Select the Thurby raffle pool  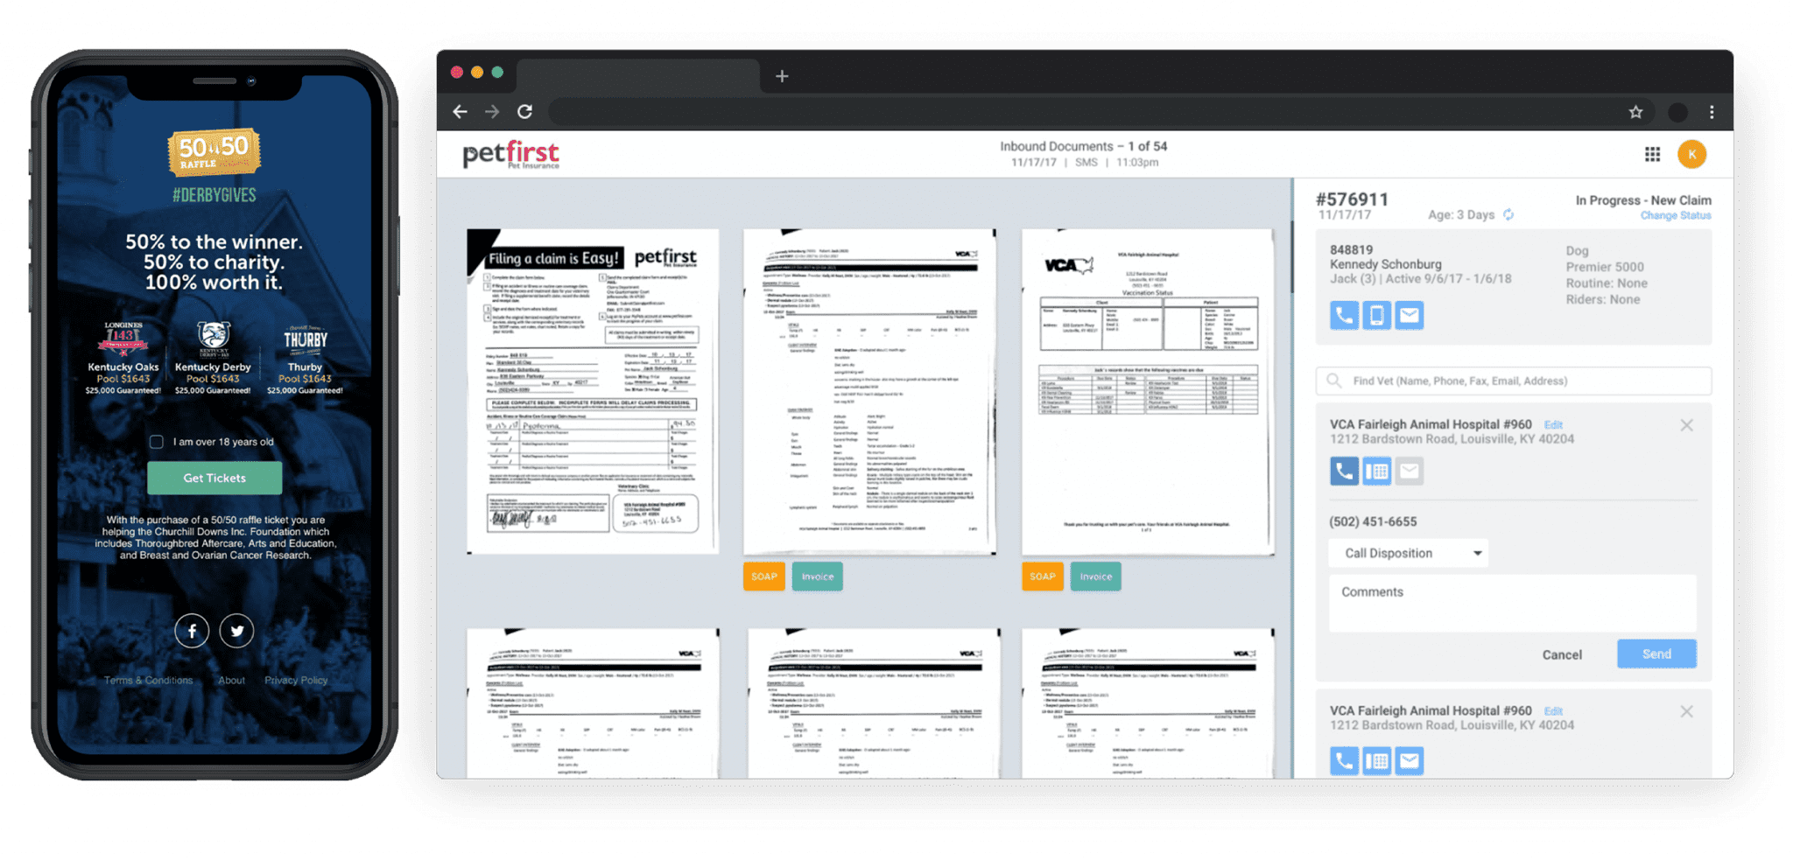pyautogui.click(x=305, y=360)
